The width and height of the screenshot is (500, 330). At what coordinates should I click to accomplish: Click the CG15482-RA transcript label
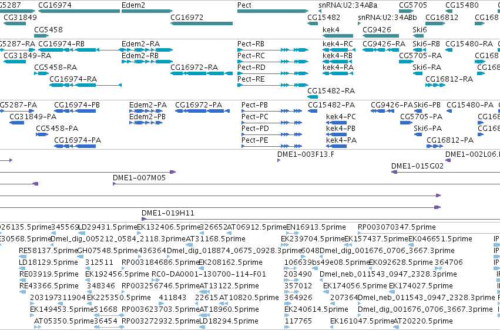(331, 91)
